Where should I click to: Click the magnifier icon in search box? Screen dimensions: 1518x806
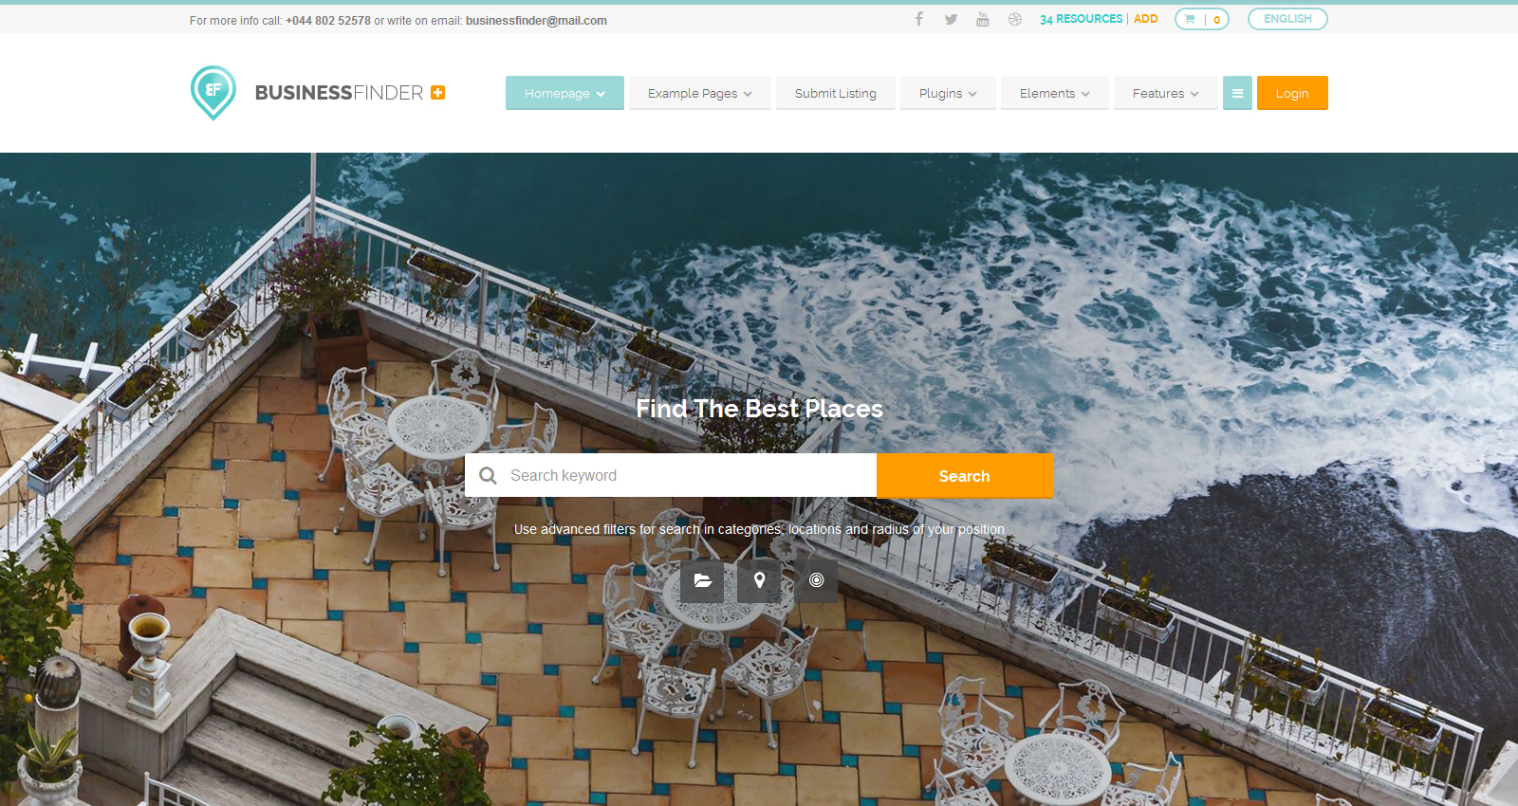(488, 475)
